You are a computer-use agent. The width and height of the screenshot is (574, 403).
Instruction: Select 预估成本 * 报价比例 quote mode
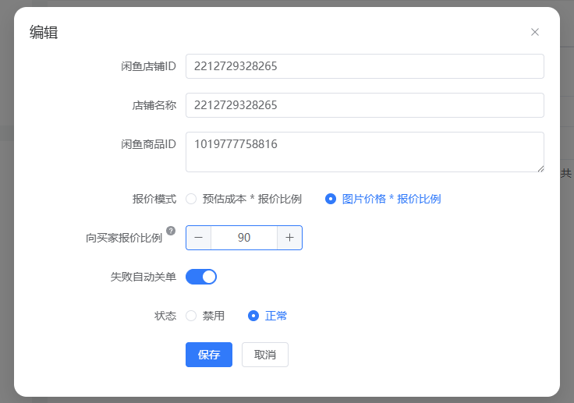191,199
